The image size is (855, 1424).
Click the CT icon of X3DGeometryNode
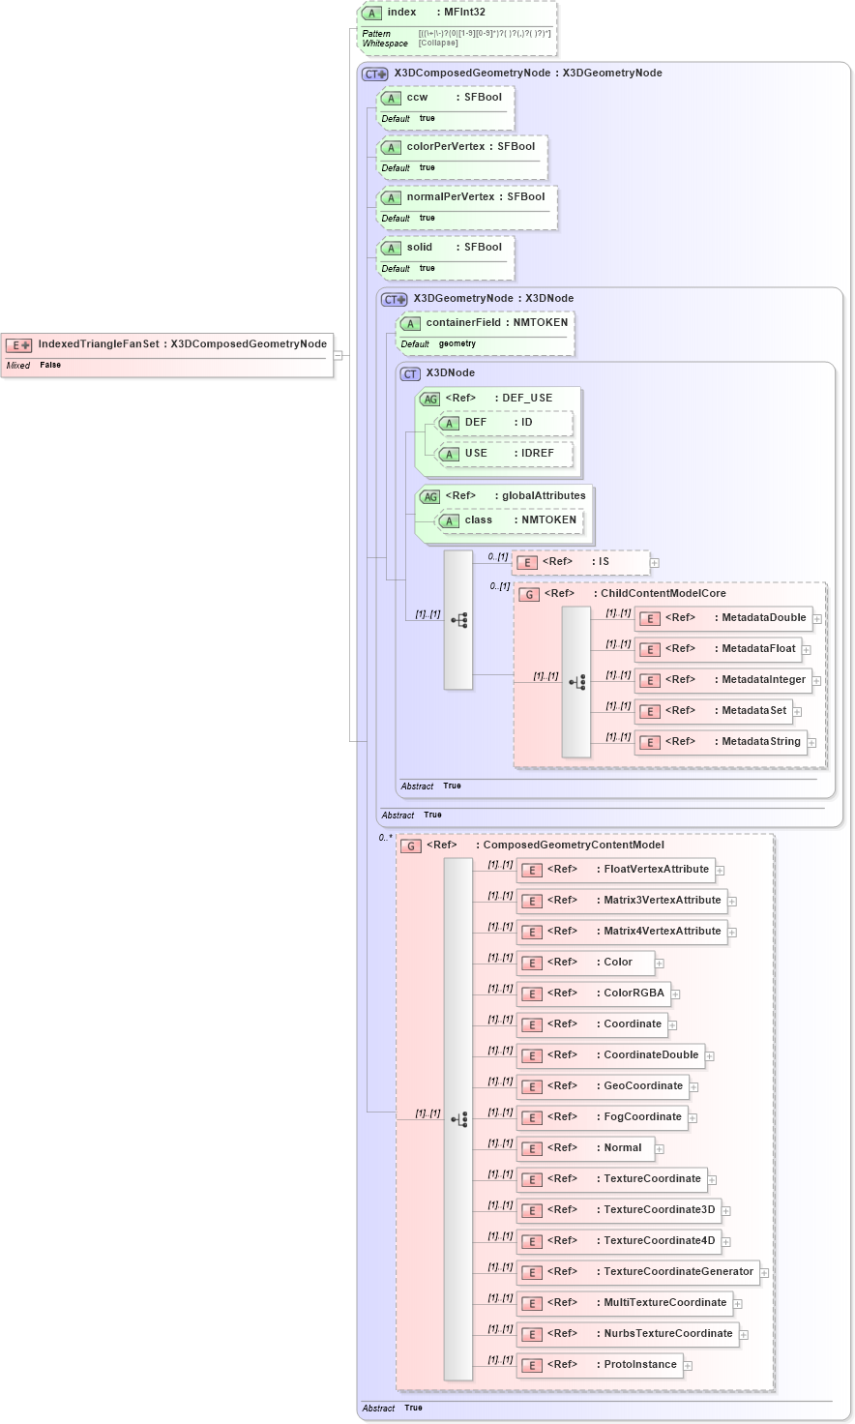point(395,299)
